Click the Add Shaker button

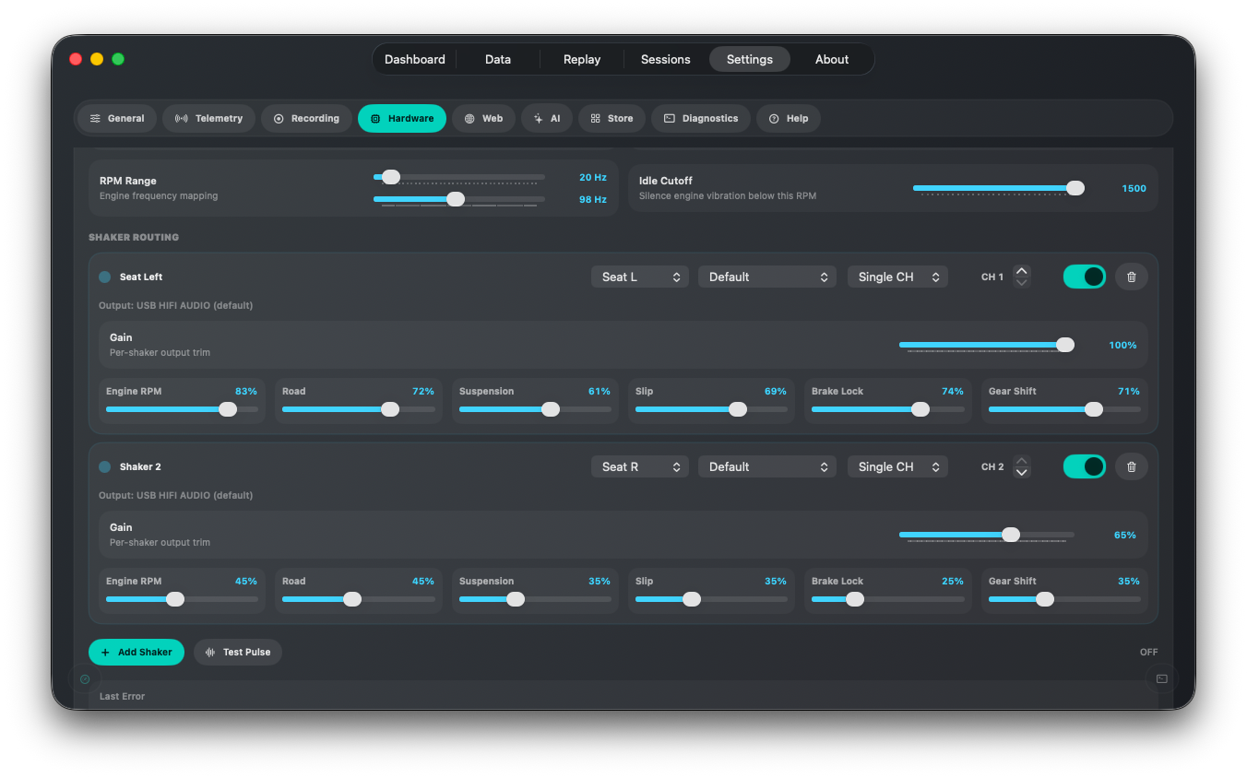click(x=137, y=652)
